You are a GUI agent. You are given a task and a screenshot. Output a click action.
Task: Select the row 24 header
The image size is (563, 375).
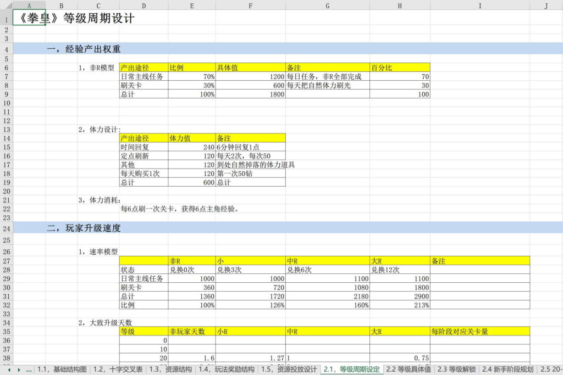point(6,228)
